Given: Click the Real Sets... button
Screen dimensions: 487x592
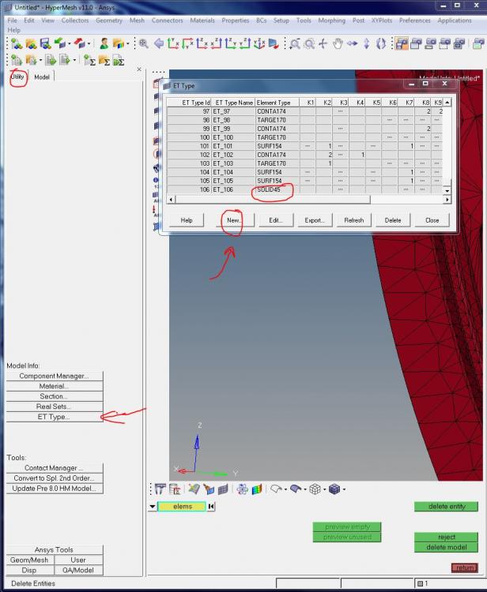Looking at the screenshot, I should [55, 407].
